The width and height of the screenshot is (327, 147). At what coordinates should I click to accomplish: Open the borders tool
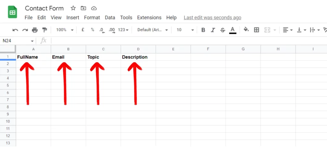(256, 30)
